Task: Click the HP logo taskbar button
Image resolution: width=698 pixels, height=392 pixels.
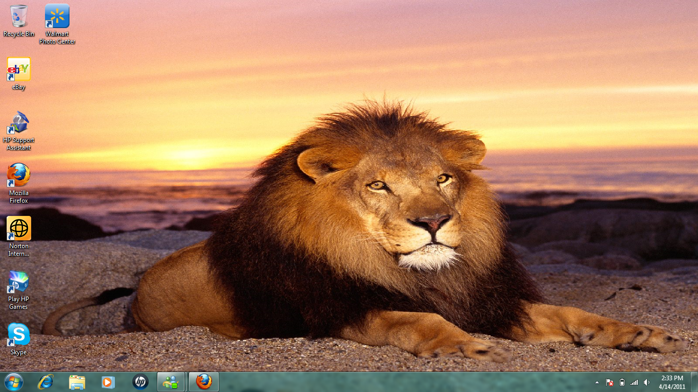Action: [x=140, y=382]
